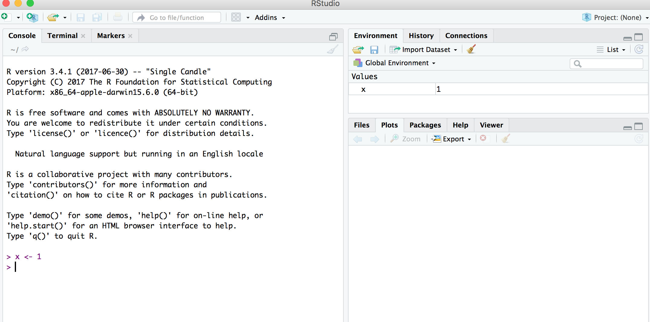The height and width of the screenshot is (322, 650).
Task: Select variable x in Values
Action: (x=363, y=89)
